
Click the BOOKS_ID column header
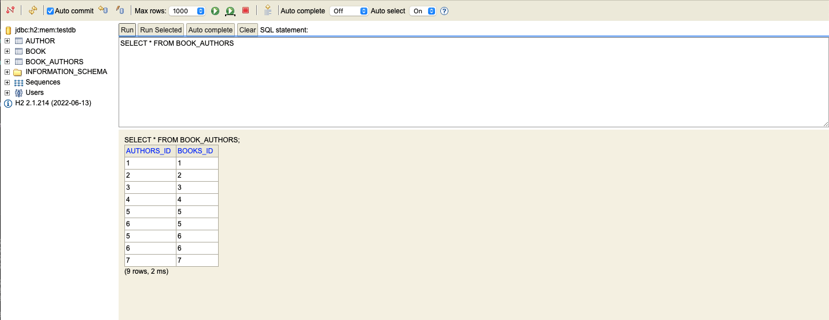(197, 151)
